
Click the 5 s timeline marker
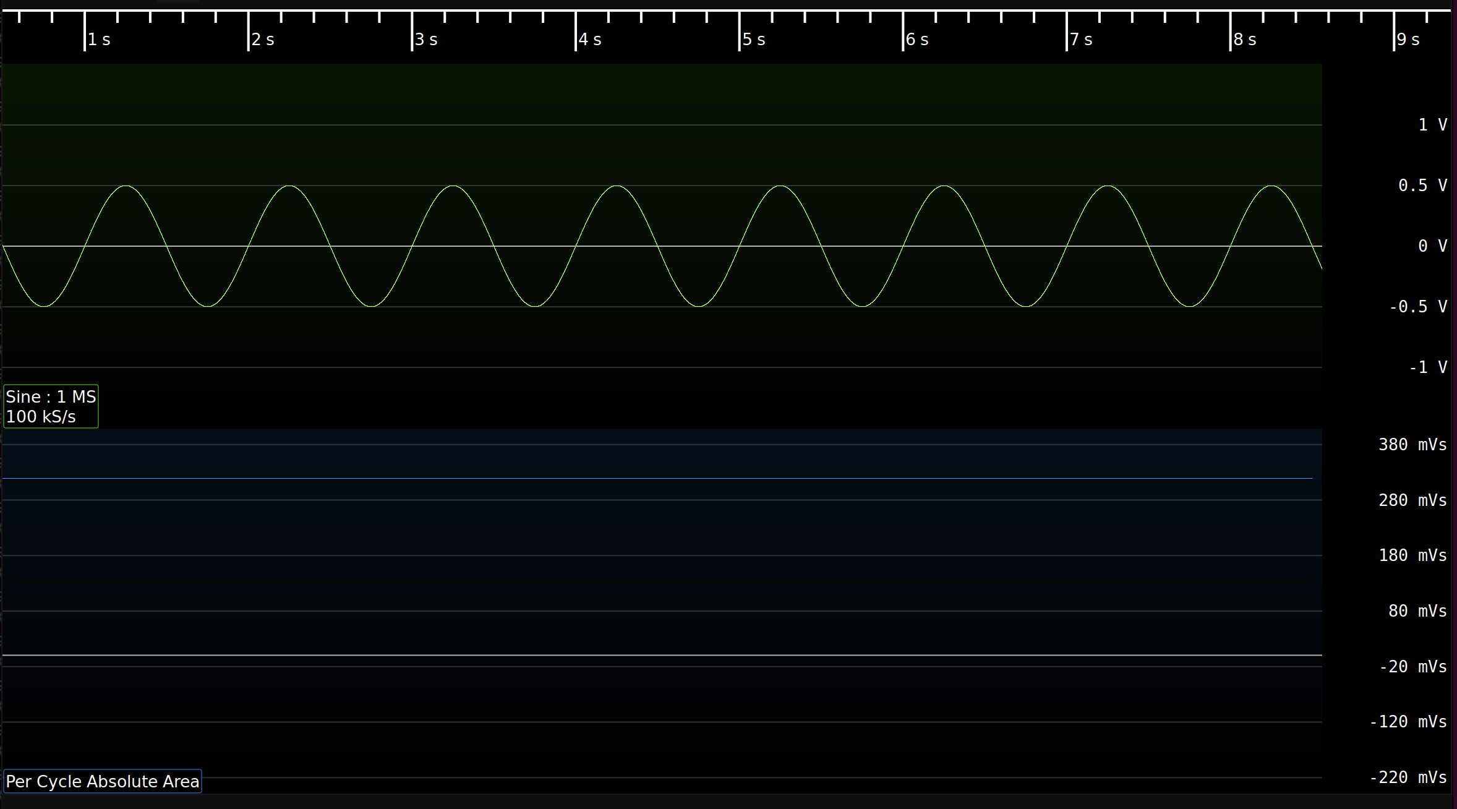[x=754, y=40]
